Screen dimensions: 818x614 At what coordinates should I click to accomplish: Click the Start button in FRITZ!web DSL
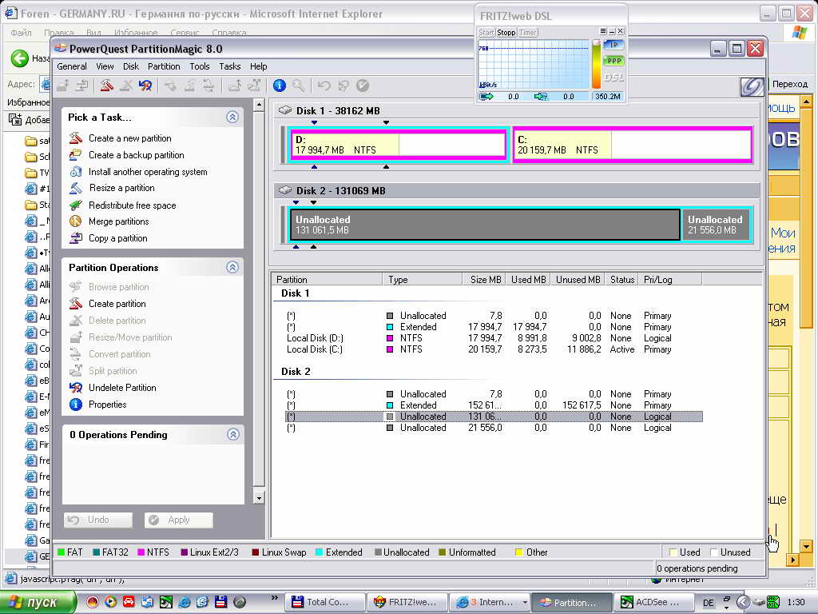(x=486, y=32)
